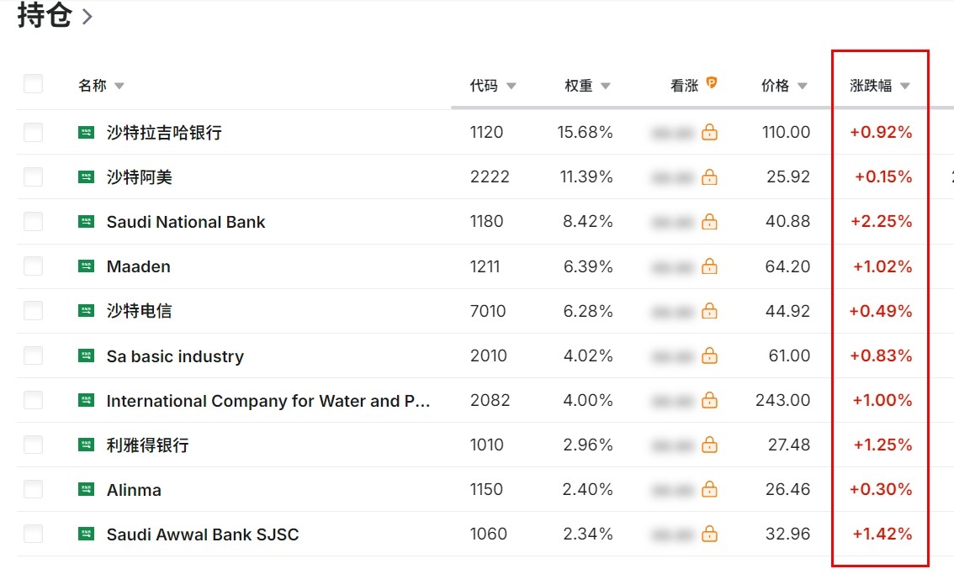Click flag icon beside Saudi National Bank
This screenshot has width=954, height=574.
pos(87,221)
